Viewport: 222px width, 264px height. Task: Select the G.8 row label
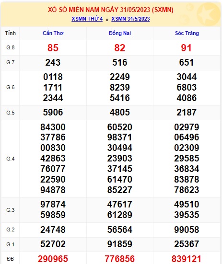tap(11, 47)
